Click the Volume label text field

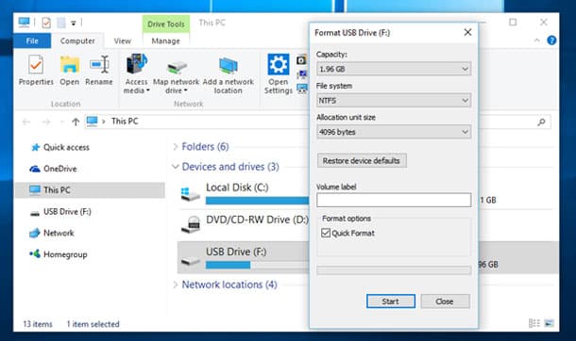coord(394,200)
